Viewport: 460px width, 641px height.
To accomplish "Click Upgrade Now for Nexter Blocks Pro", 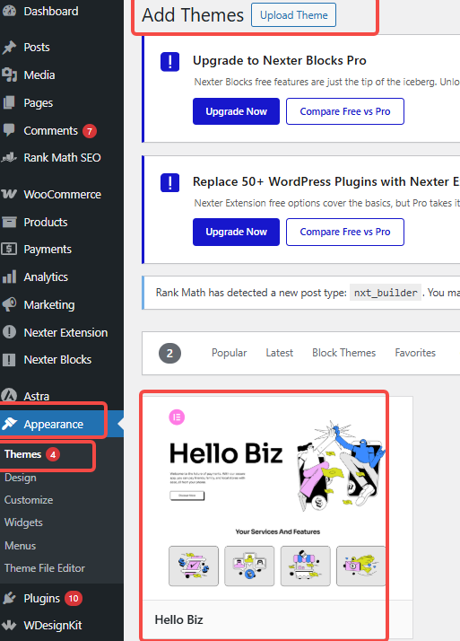I will tap(236, 111).
